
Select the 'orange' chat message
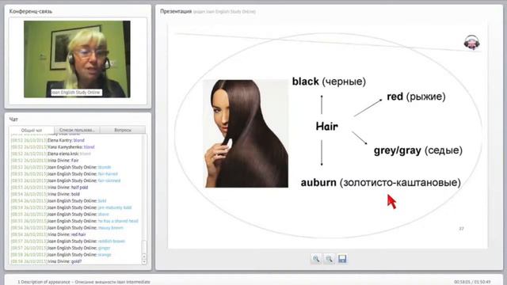click(61, 255)
